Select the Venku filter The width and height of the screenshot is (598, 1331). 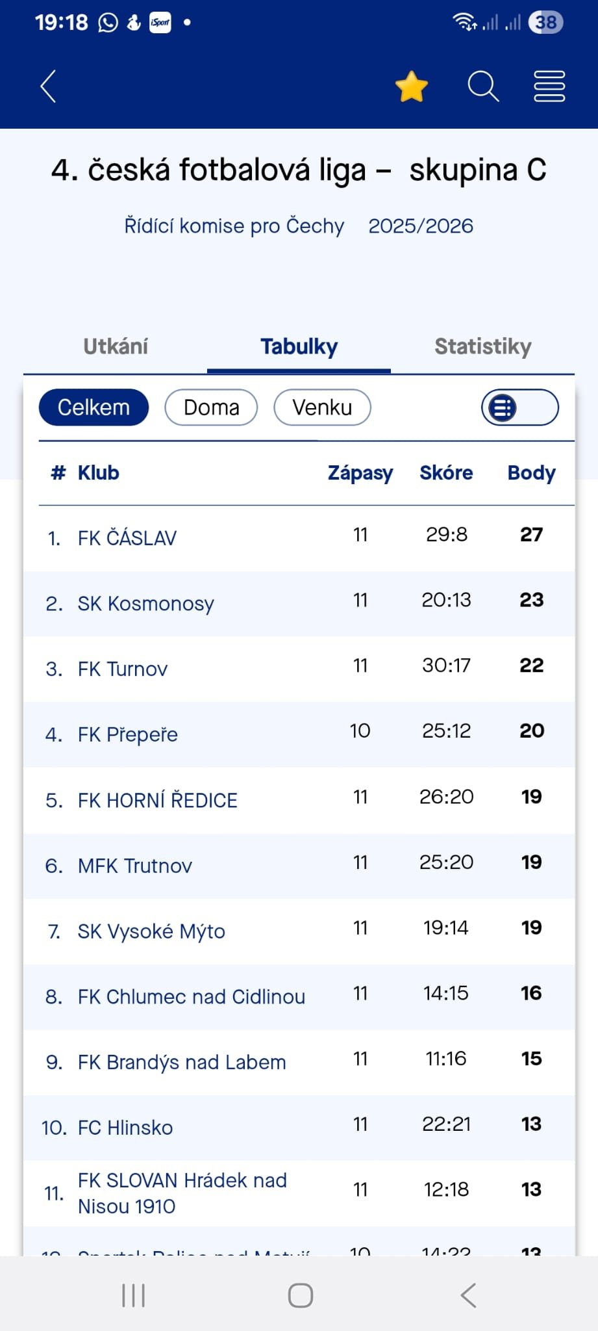pos(322,408)
